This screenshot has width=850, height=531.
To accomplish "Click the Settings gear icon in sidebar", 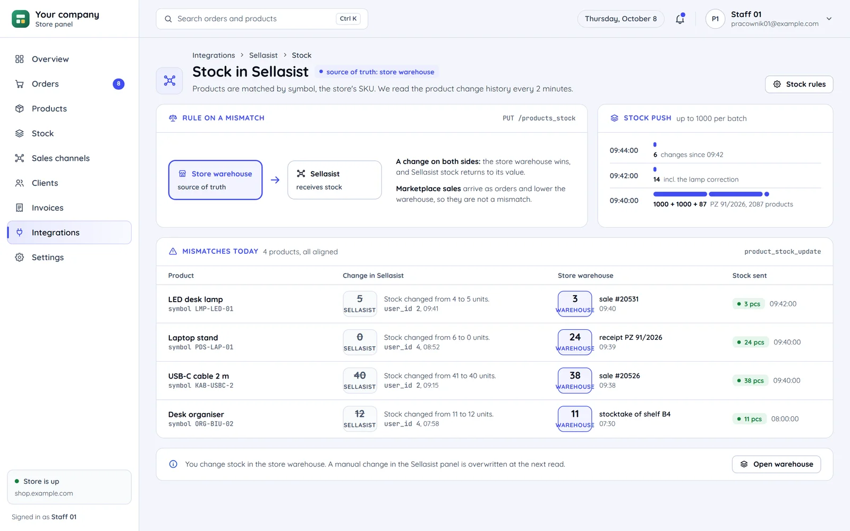I will click(20, 257).
